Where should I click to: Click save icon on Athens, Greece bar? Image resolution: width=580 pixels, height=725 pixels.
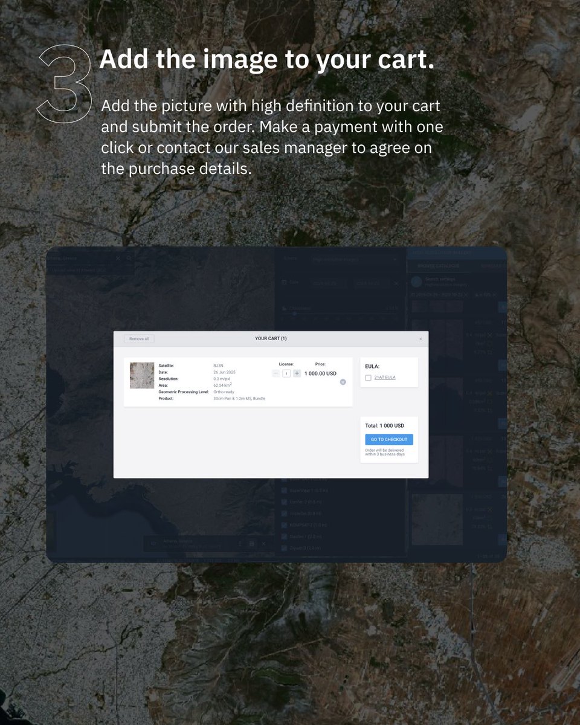tap(252, 544)
